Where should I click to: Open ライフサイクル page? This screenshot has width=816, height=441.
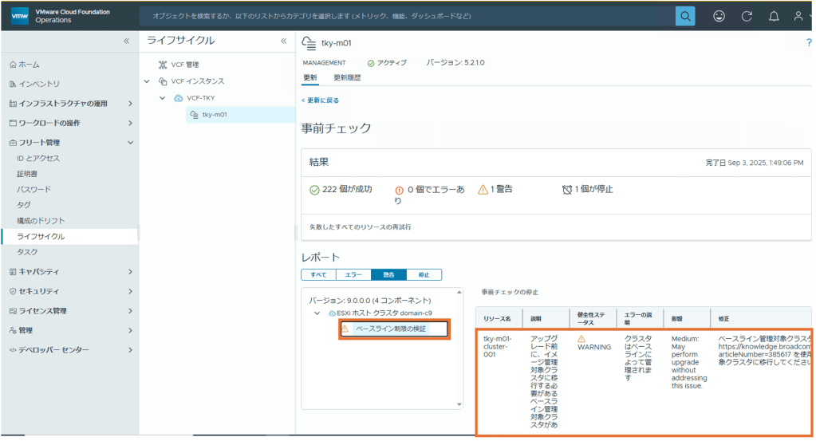tap(41, 236)
